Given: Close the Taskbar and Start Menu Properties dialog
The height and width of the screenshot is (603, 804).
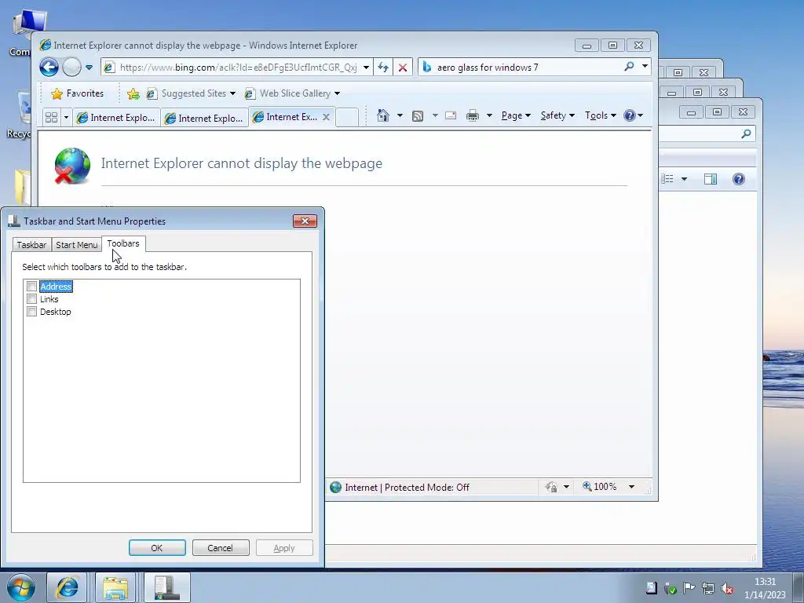Looking at the screenshot, I should pyautogui.click(x=305, y=221).
